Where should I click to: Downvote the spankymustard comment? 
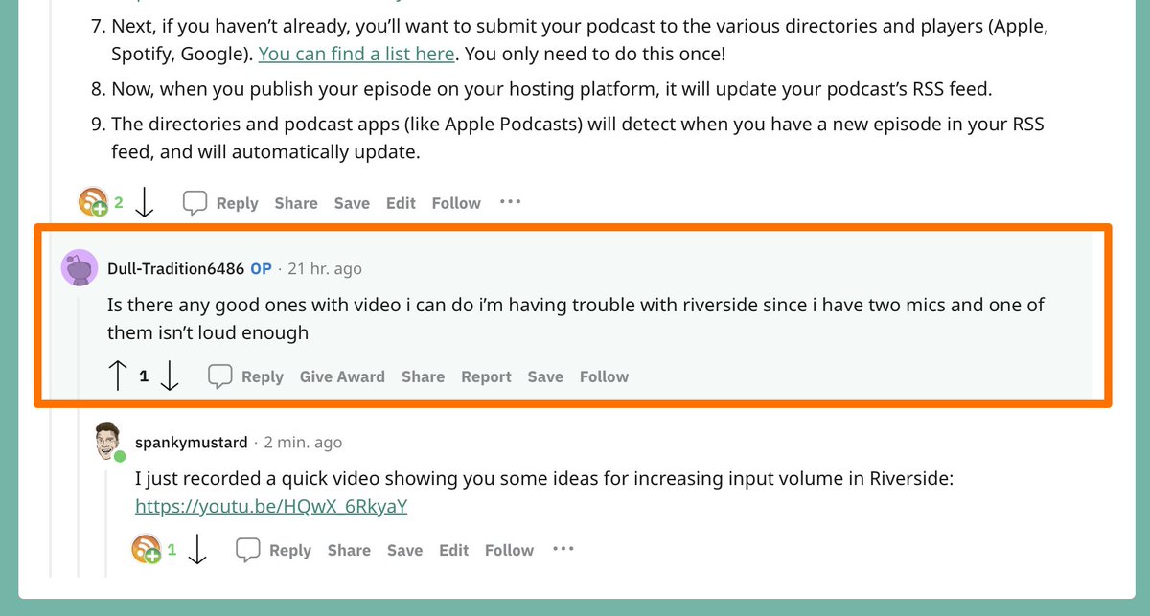tap(197, 550)
